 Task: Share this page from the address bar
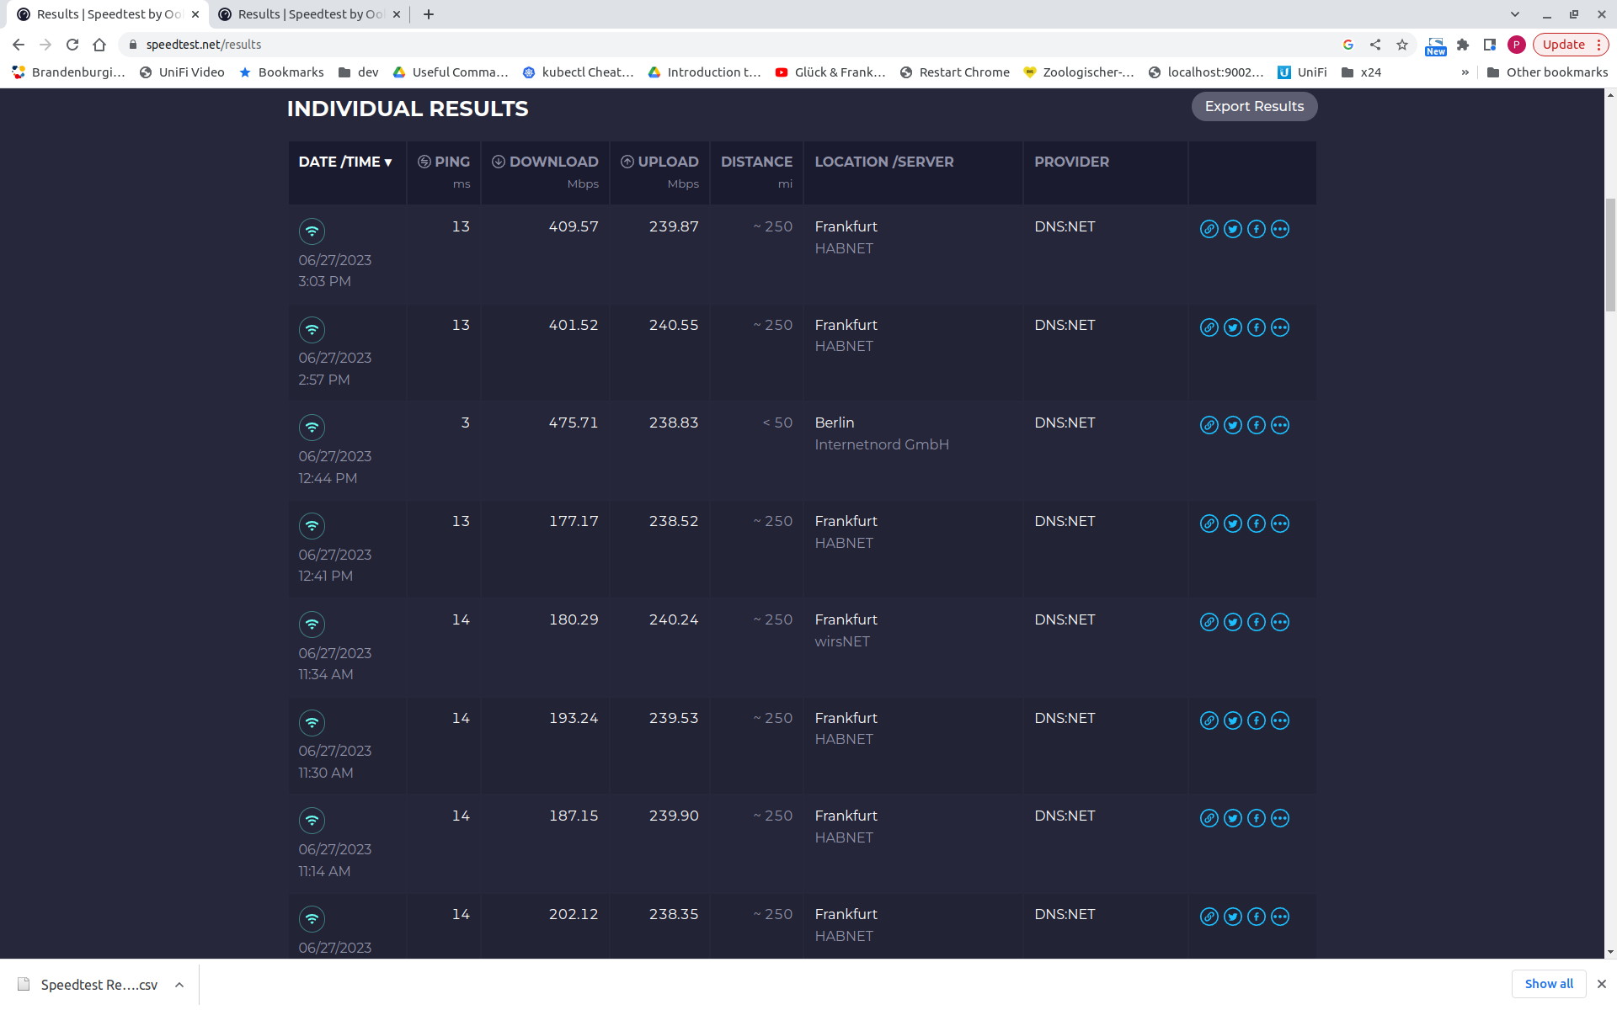pos(1374,45)
